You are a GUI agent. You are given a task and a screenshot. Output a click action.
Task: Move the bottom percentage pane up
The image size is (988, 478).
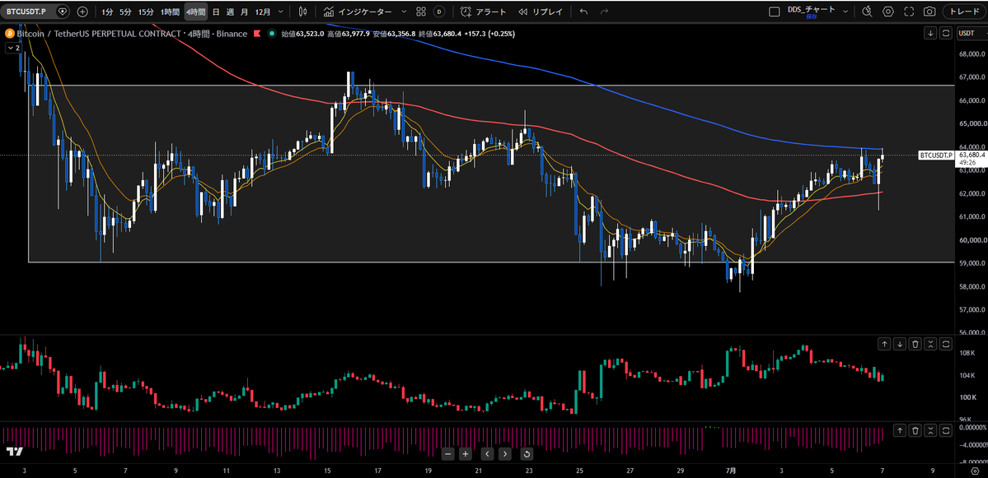coord(900,430)
